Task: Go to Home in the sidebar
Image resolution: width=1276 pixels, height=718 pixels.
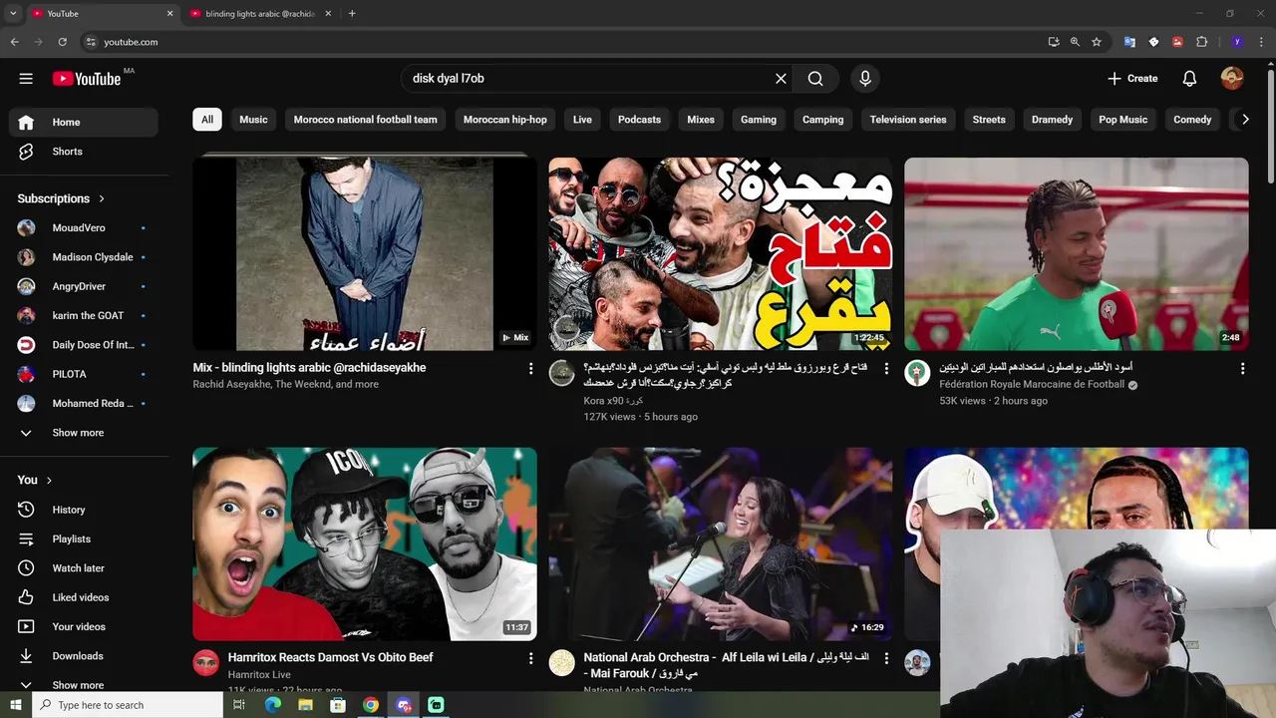Action: click(x=84, y=122)
